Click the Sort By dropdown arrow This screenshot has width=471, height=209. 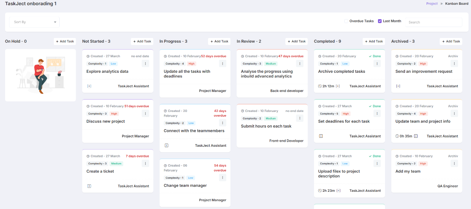click(55, 22)
